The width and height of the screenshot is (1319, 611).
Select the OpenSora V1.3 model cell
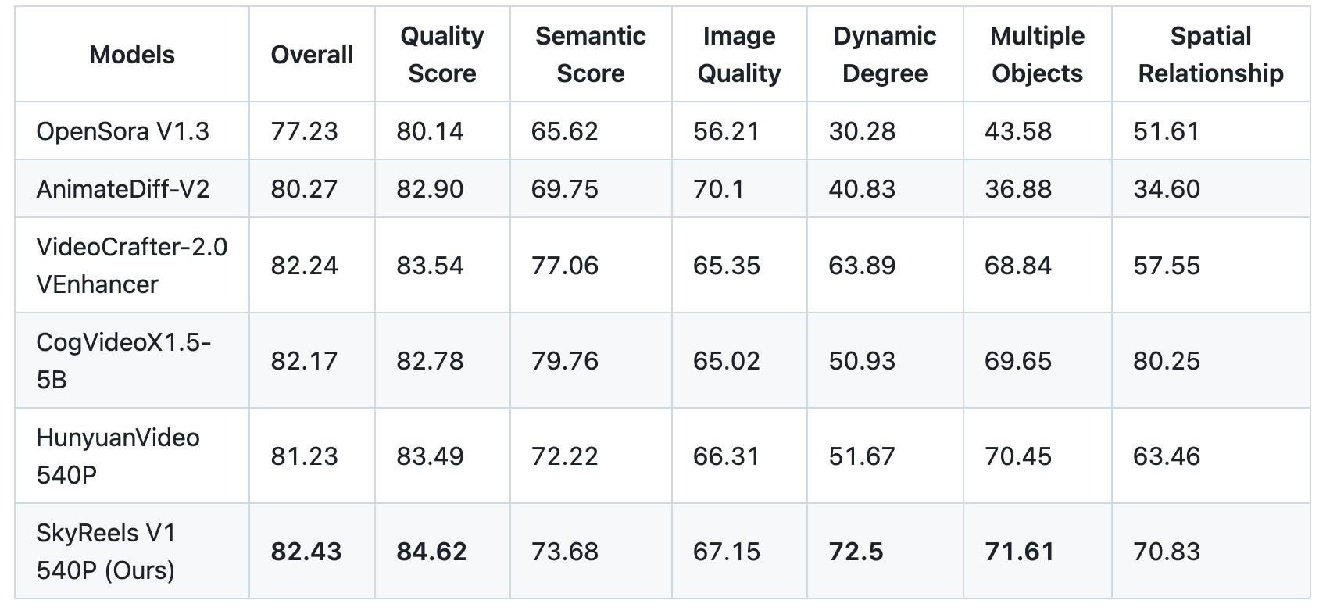(x=123, y=131)
